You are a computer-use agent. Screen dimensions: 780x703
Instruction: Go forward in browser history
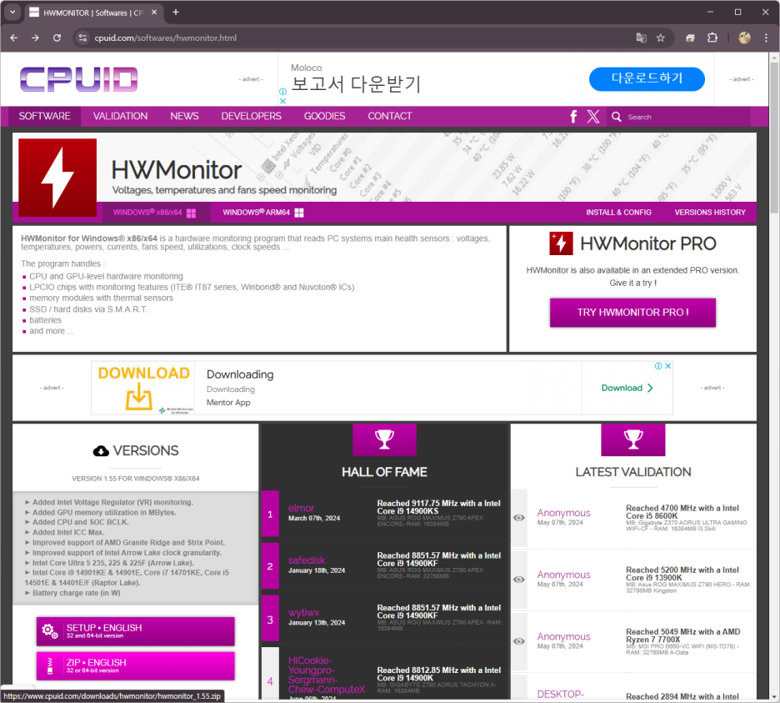(35, 38)
